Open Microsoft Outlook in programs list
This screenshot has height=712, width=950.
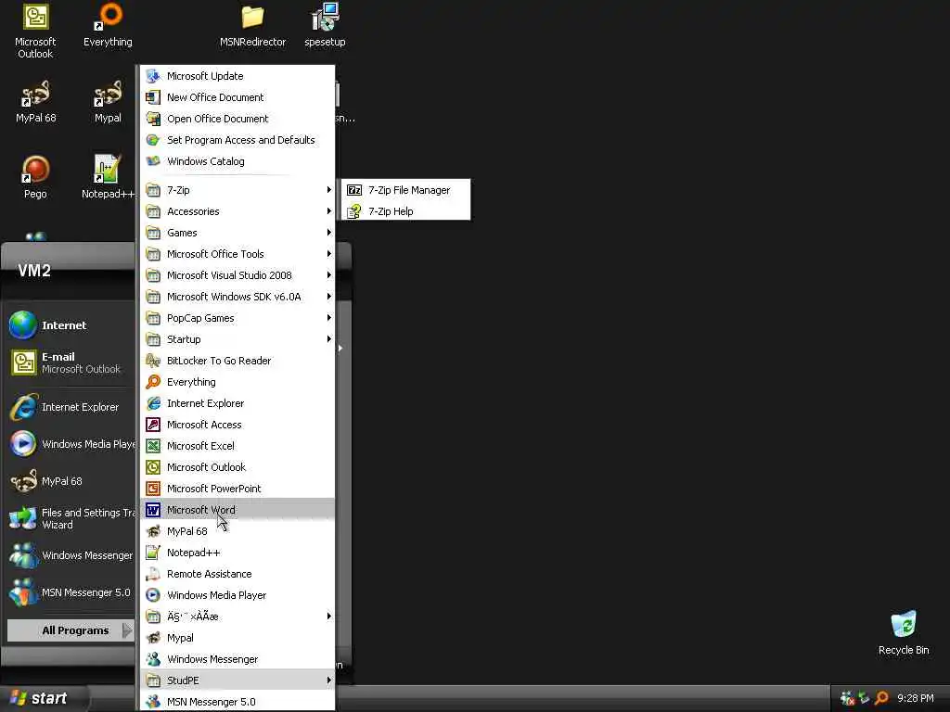[x=237, y=467]
